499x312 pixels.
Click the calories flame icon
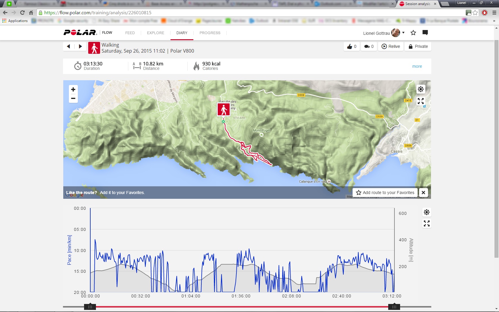point(196,66)
